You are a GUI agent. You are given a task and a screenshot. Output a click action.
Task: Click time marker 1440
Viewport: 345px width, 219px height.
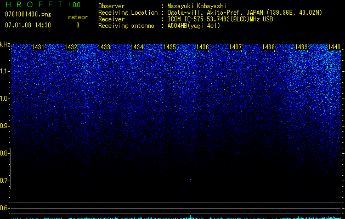[x=334, y=47]
